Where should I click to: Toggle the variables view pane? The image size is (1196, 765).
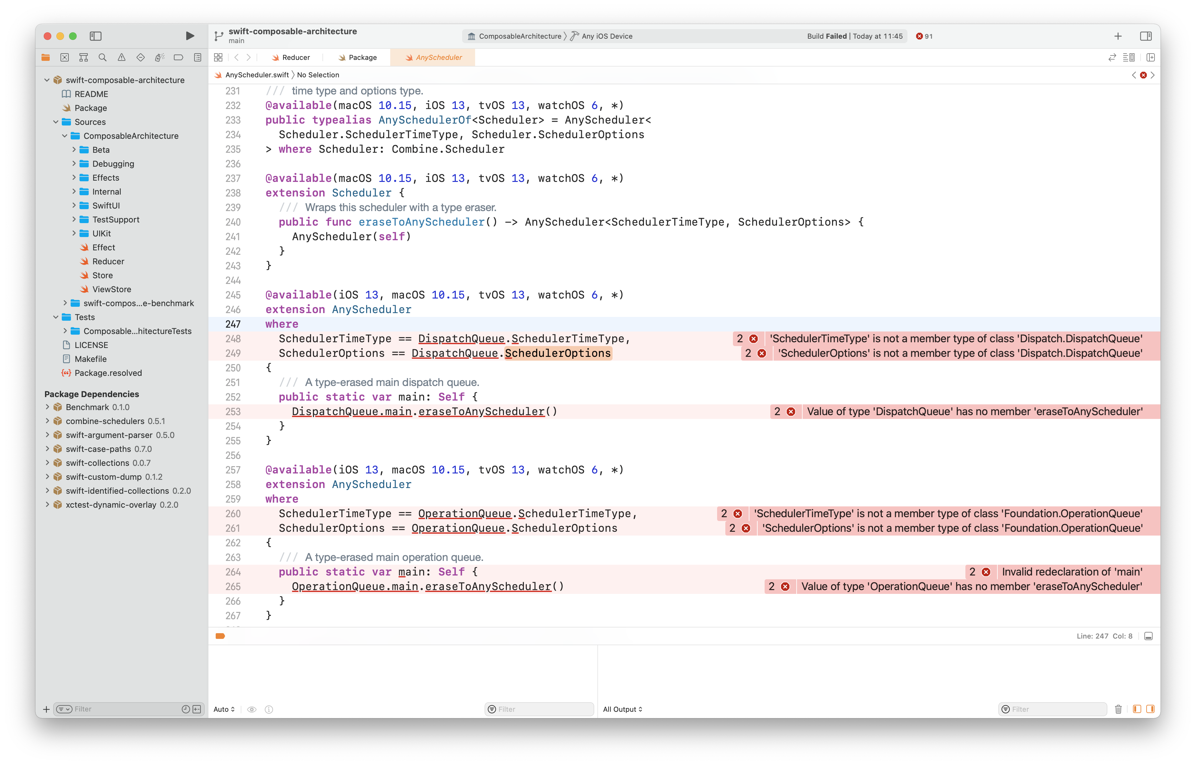(x=1136, y=709)
